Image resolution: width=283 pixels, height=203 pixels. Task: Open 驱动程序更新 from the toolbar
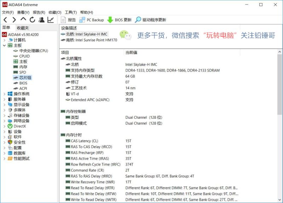click(151, 20)
